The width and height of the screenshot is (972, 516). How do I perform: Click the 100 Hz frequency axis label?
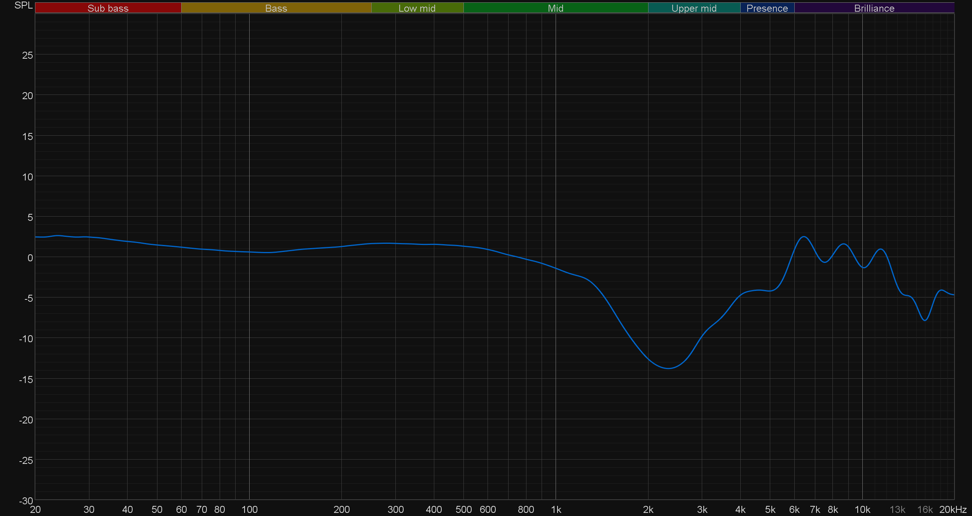point(250,509)
